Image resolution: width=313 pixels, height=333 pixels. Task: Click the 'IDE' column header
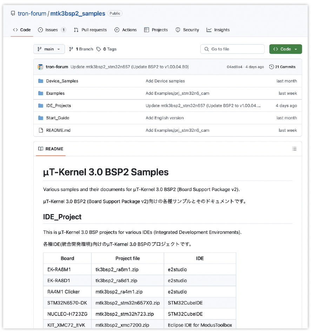point(200,258)
